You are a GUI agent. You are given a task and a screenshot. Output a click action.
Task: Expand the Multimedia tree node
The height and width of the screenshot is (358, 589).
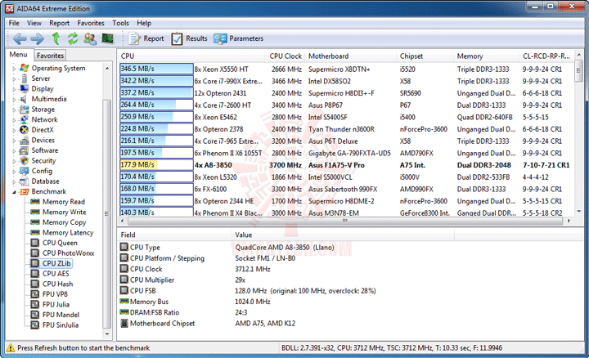coord(14,100)
